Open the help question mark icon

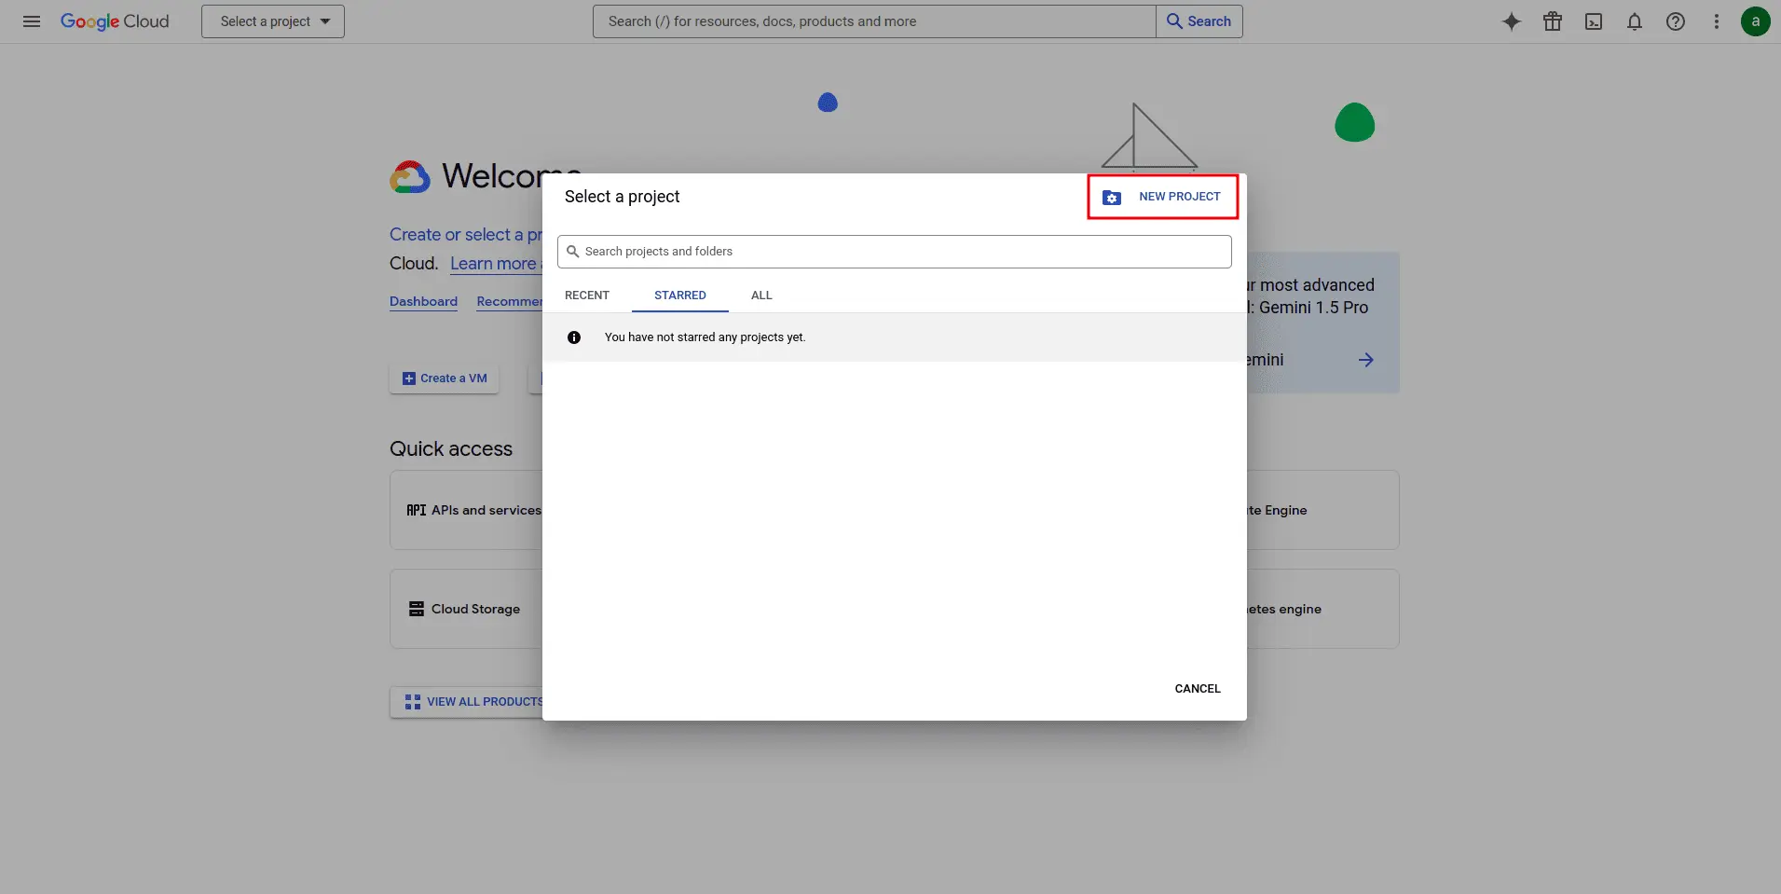1676,21
